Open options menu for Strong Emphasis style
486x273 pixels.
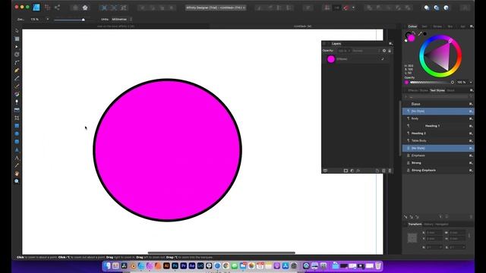point(471,170)
